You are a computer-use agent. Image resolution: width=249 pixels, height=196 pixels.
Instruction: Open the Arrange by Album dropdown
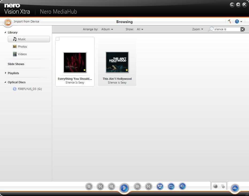(x=107, y=29)
